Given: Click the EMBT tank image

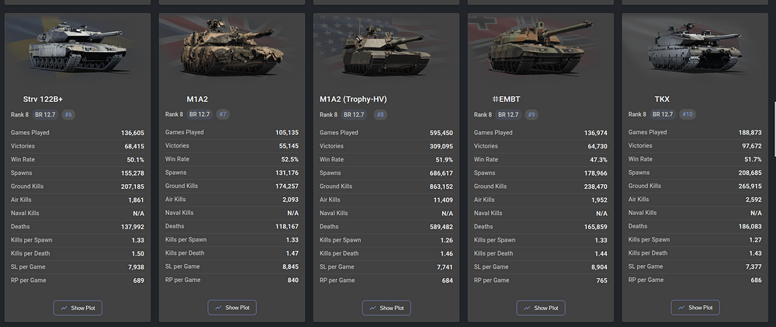Looking at the screenshot, I should (x=541, y=47).
